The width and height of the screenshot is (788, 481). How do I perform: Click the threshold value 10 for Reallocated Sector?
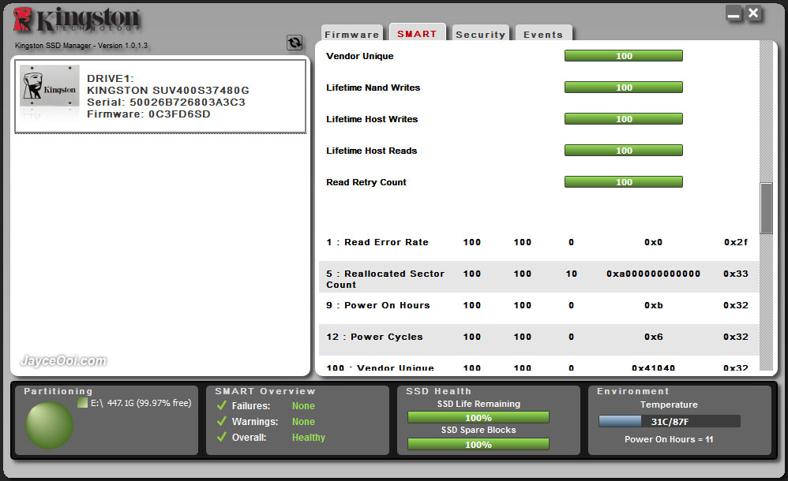(x=572, y=274)
